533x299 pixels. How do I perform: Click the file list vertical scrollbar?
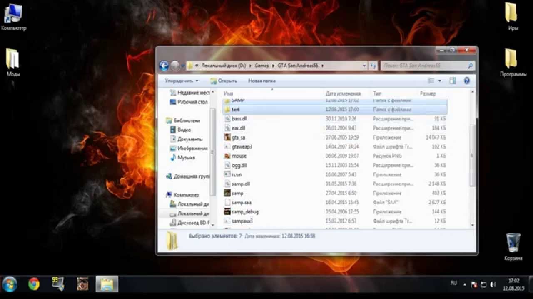point(472,156)
